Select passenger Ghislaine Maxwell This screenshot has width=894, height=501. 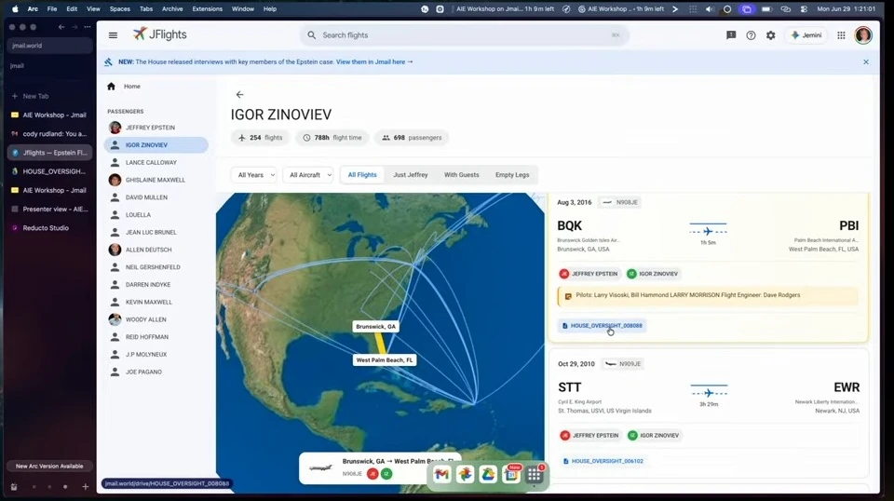click(x=156, y=180)
